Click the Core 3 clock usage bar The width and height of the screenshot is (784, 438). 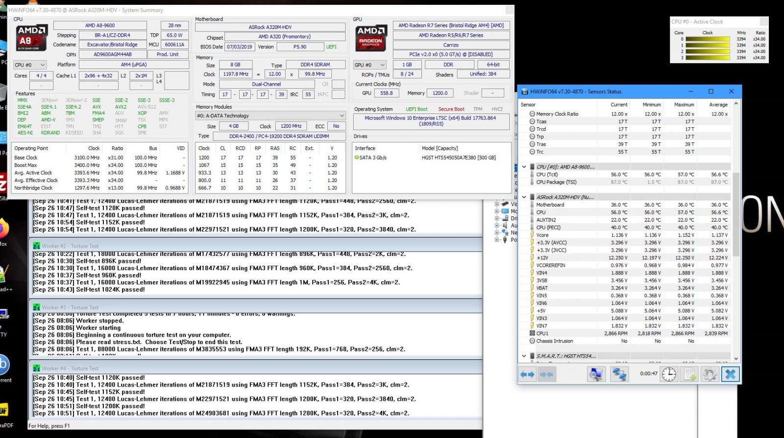pos(708,58)
